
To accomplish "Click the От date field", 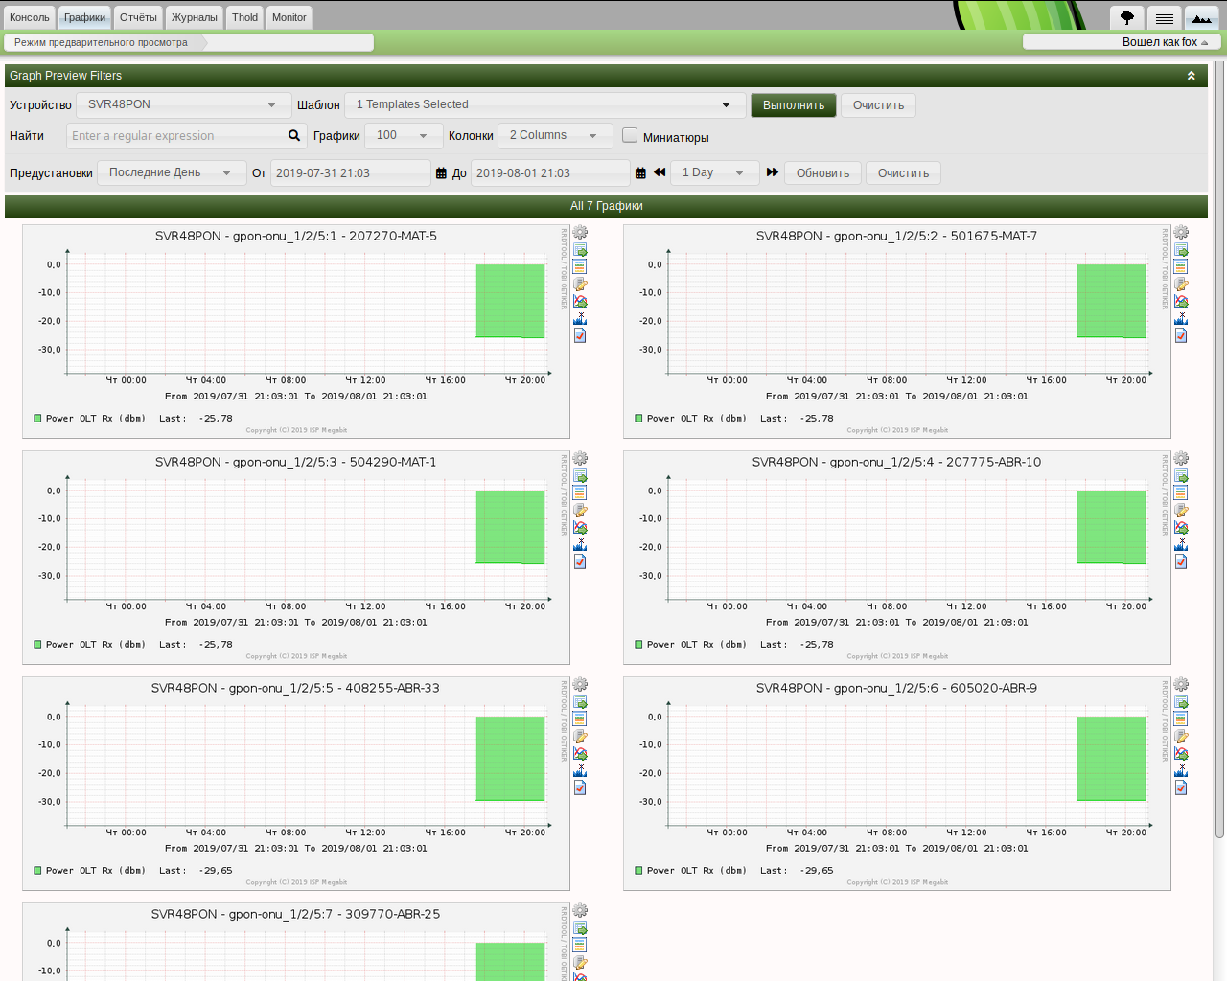I will pos(351,172).
